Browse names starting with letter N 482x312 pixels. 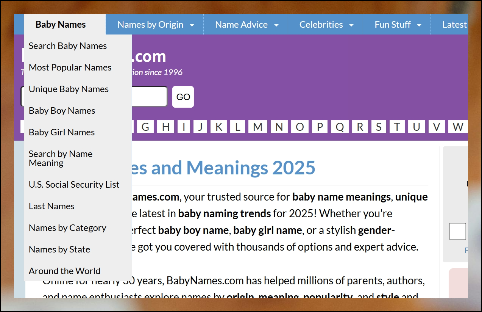[279, 127]
